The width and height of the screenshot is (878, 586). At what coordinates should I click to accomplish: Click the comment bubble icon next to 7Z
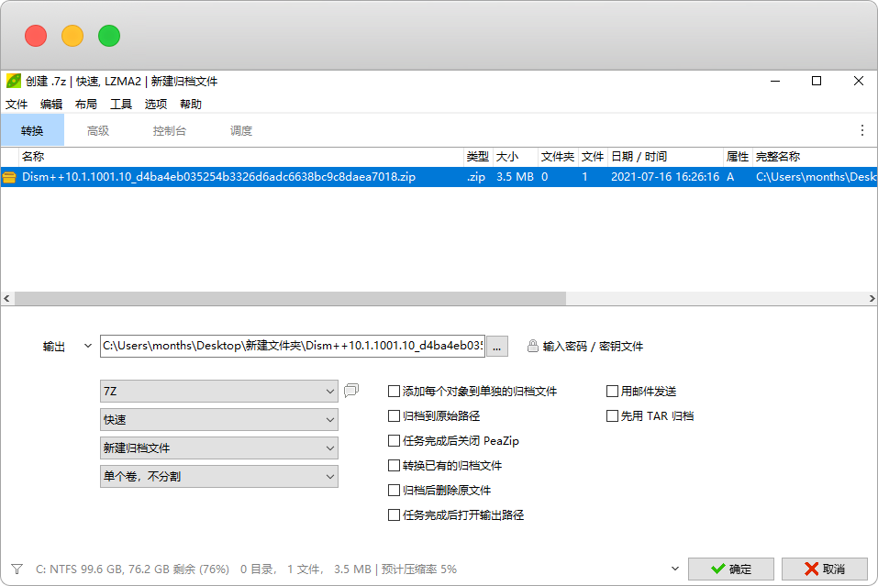coord(351,391)
